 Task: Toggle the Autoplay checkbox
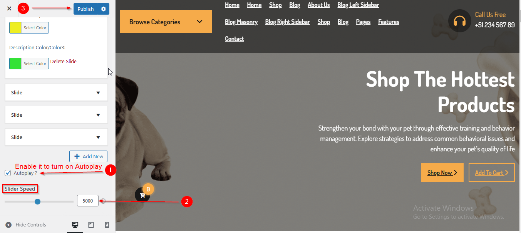tap(8, 173)
